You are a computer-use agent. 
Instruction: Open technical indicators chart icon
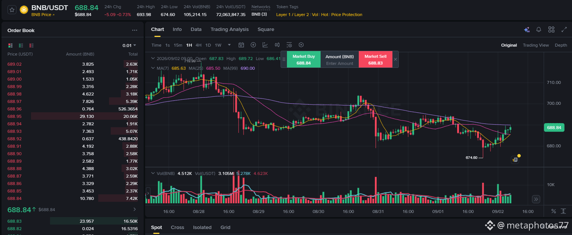[265, 45]
